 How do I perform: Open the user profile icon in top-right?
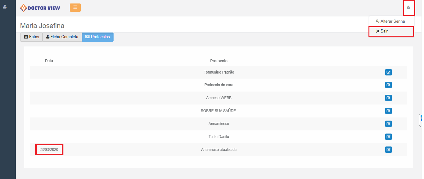click(x=408, y=8)
